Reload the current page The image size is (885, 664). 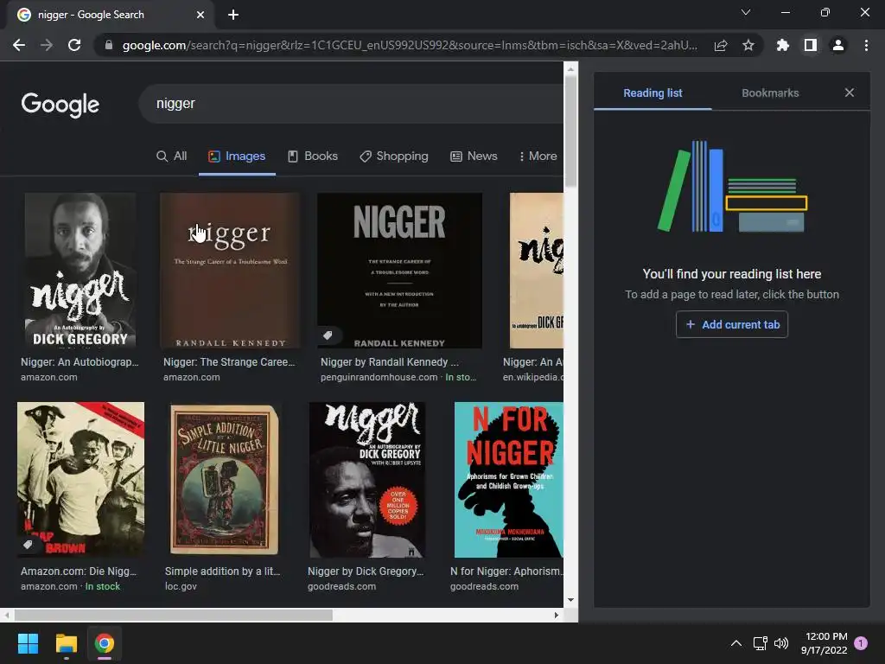pos(74,45)
